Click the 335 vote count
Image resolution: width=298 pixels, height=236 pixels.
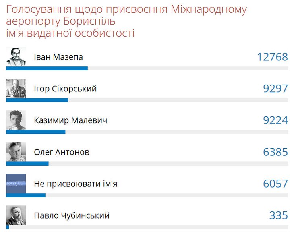[x=279, y=215]
